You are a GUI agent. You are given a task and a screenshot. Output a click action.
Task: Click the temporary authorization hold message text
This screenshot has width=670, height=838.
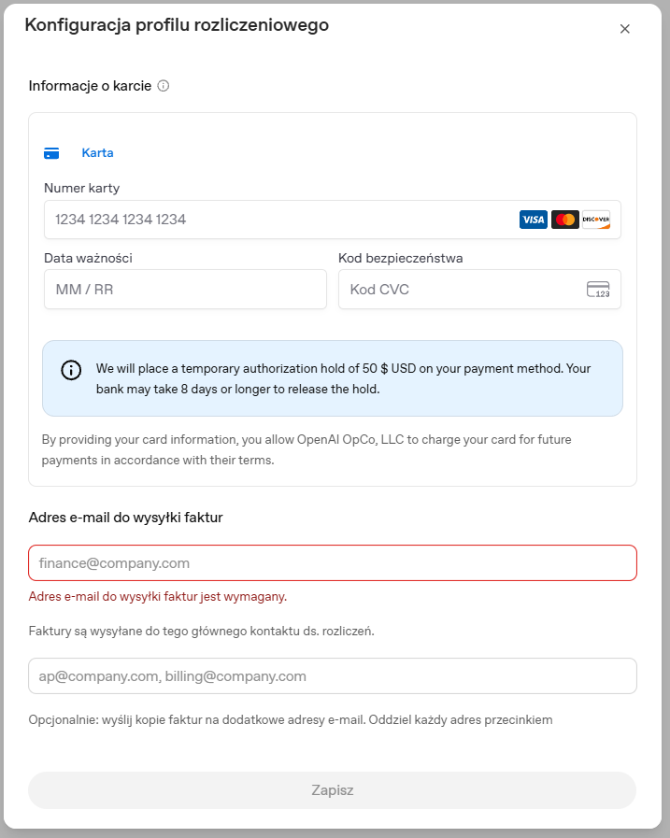point(343,378)
